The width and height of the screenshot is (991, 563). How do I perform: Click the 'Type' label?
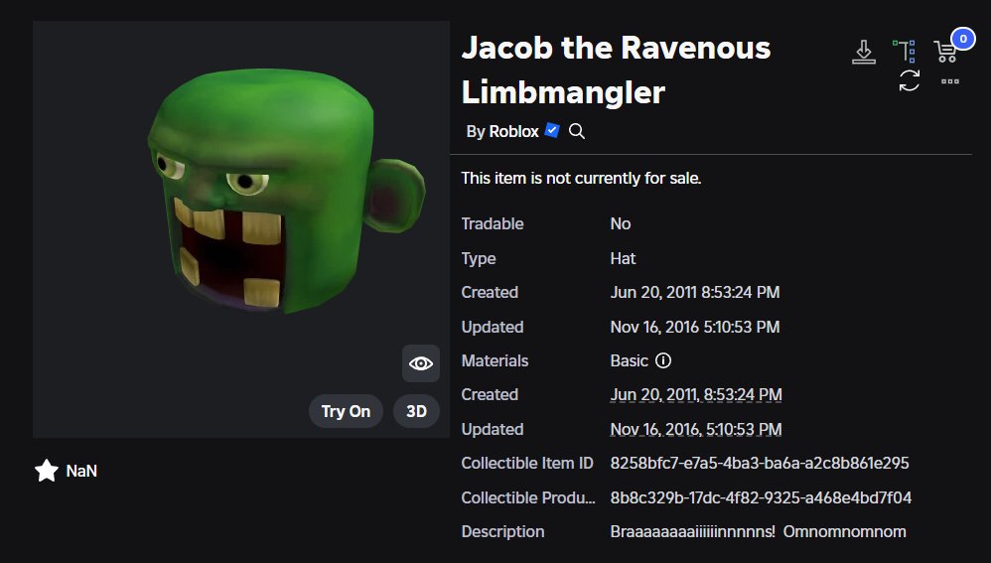479,258
